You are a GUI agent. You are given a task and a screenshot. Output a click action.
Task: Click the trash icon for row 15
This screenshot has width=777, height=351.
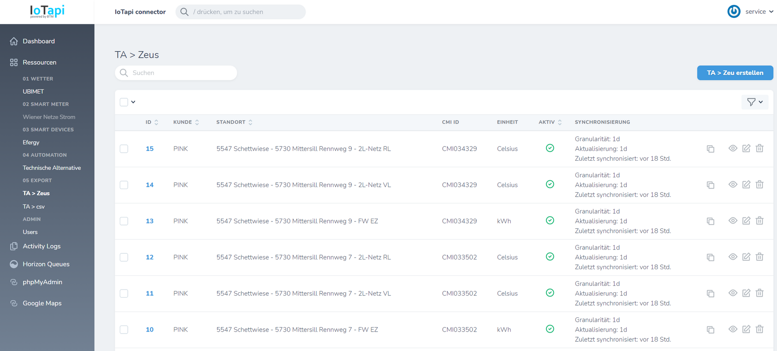coord(760,149)
